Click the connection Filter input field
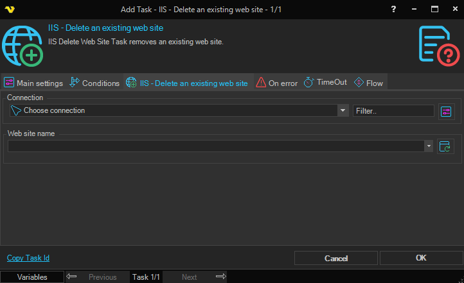 (x=393, y=111)
